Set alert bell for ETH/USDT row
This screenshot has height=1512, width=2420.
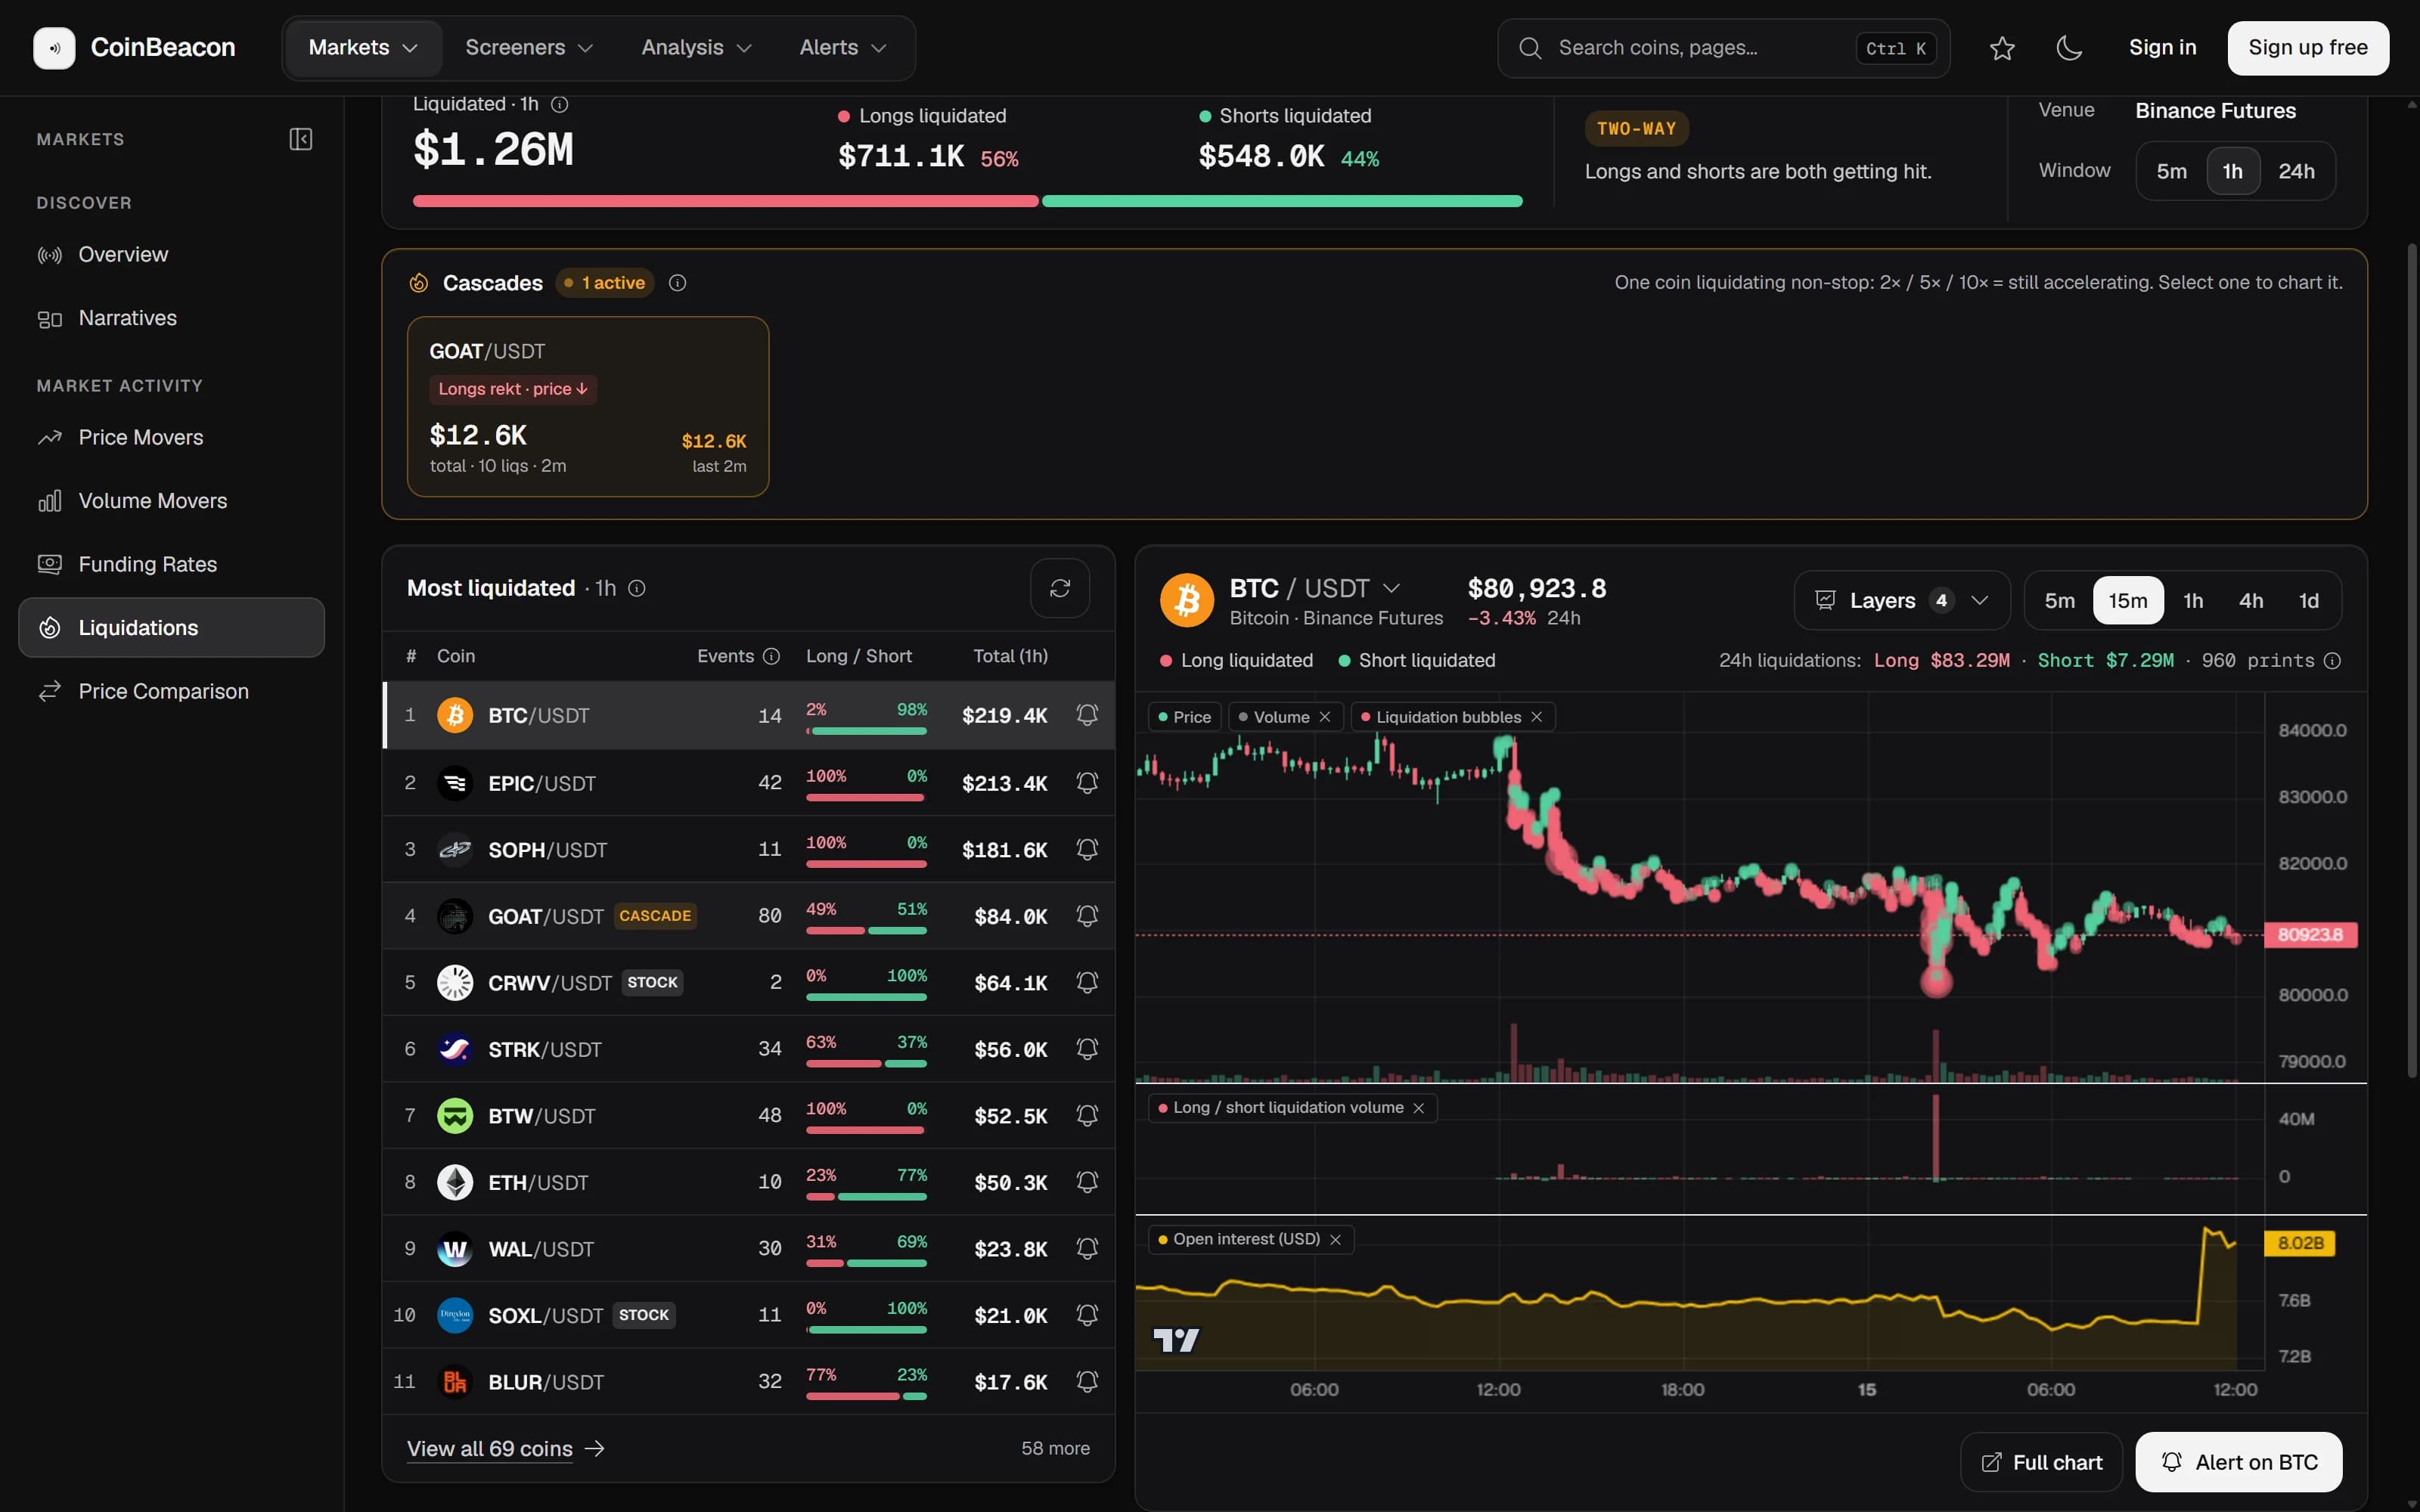[1087, 1182]
